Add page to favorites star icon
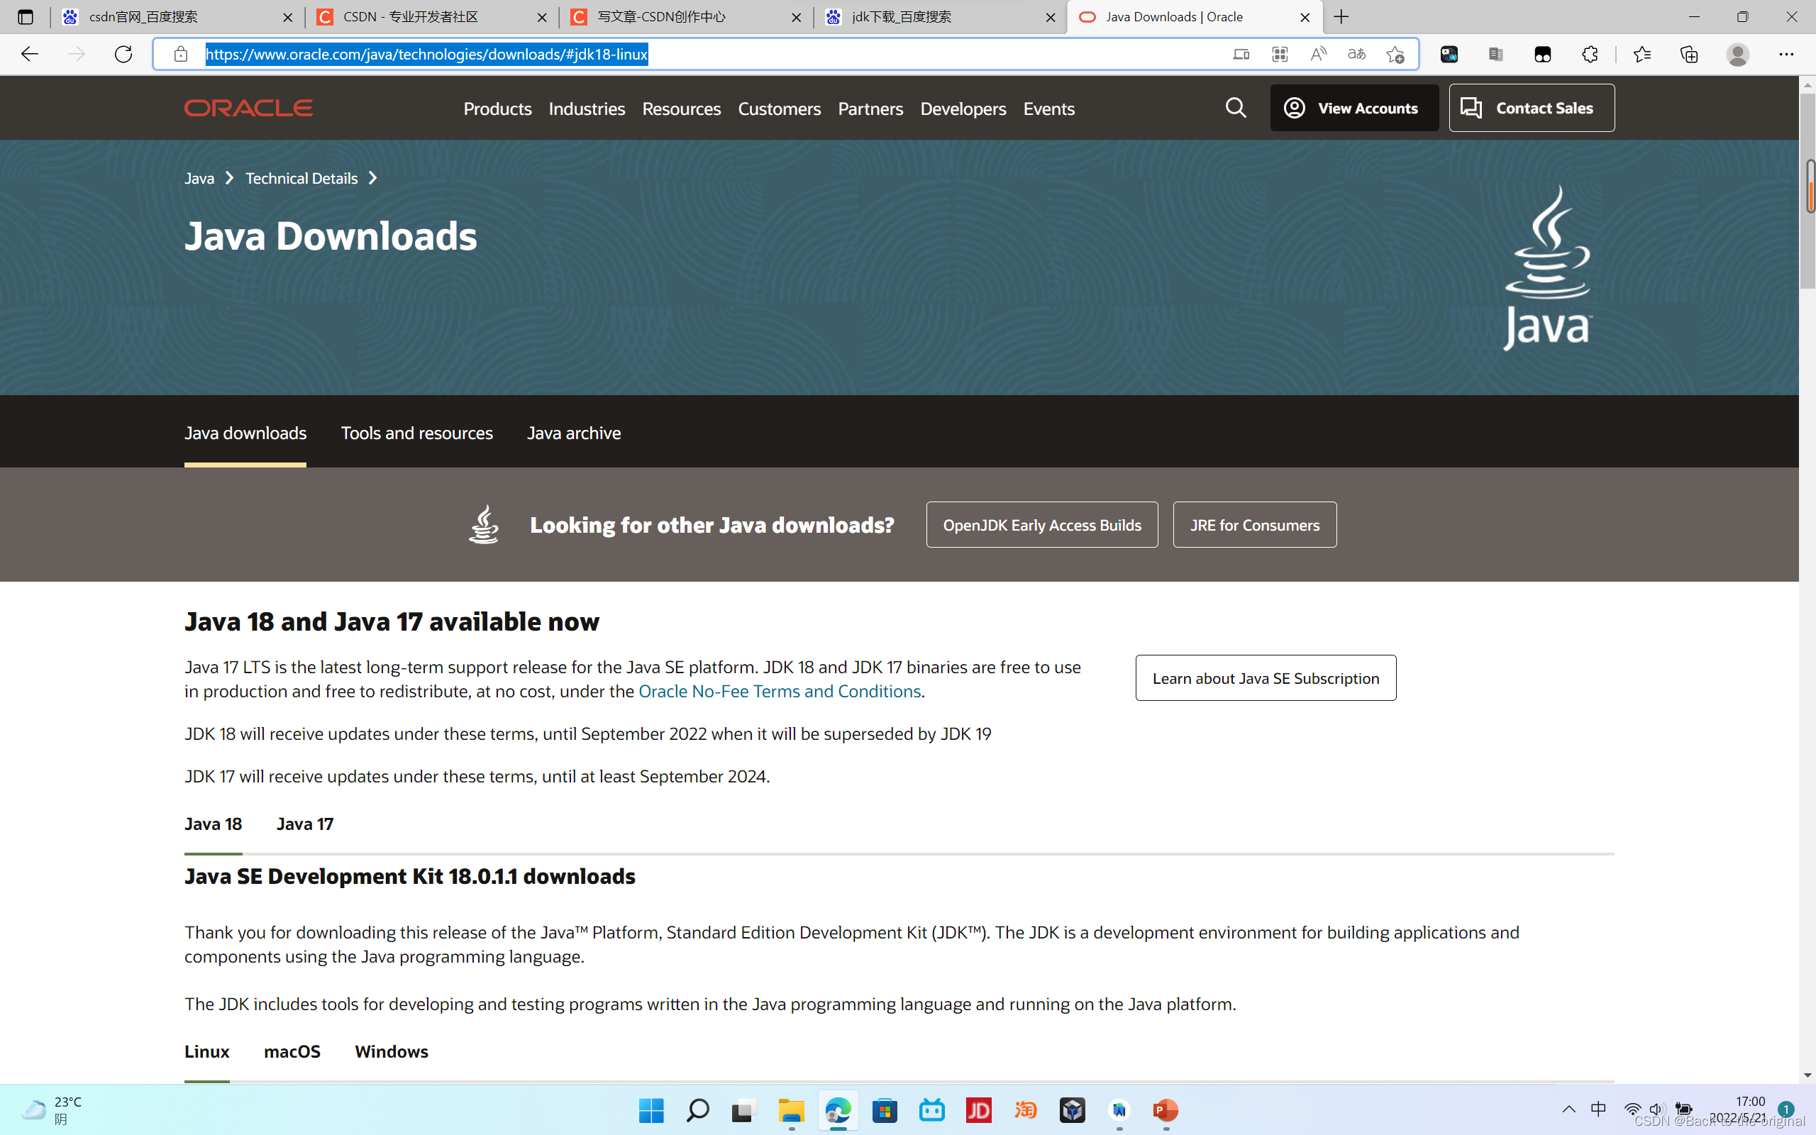 pyautogui.click(x=1395, y=54)
